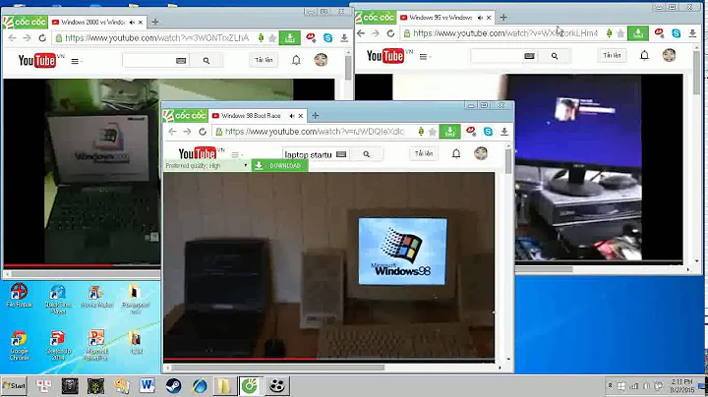Expand the Preferred quality: High dropdown
Image resolution: width=708 pixels, height=397 pixels.
click(206, 165)
